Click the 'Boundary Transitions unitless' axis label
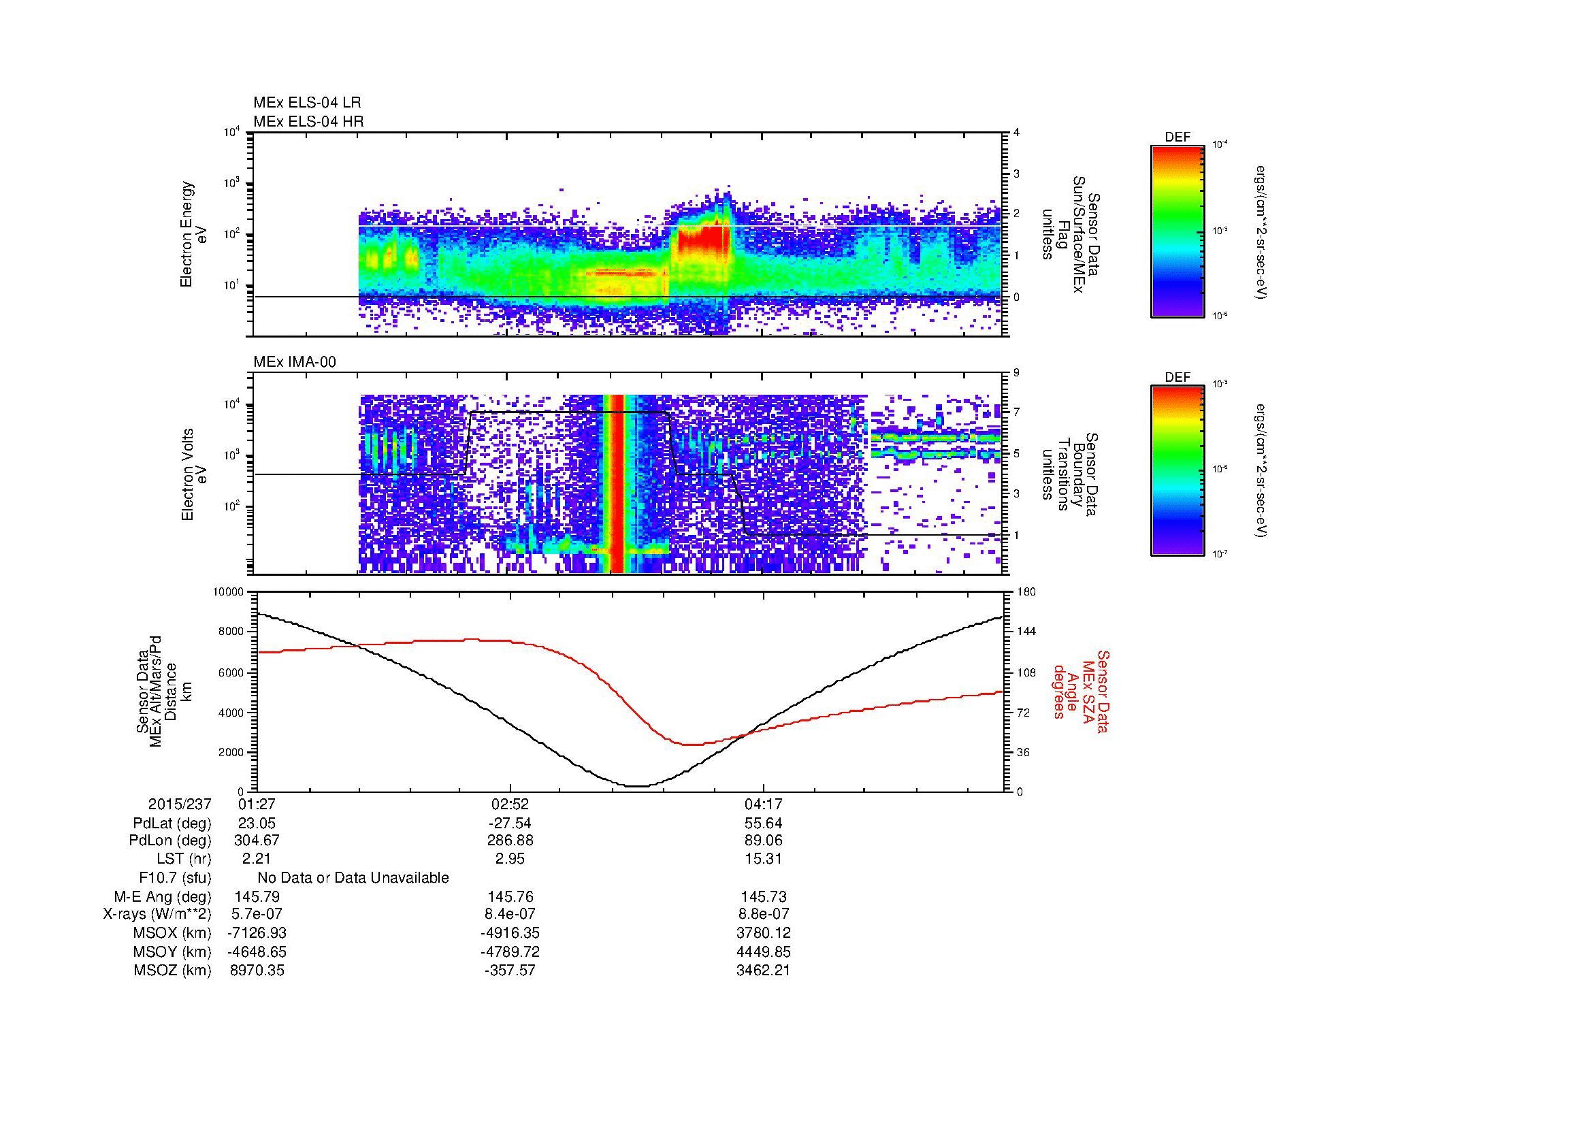The height and width of the screenshot is (1125, 1592). (1070, 474)
